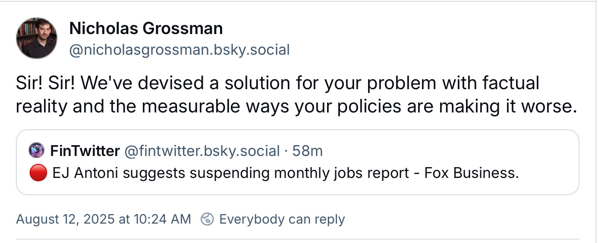Screen dimensions: 598x243
Task: Open the FinTwitter account name link
Action: click(x=85, y=151)
